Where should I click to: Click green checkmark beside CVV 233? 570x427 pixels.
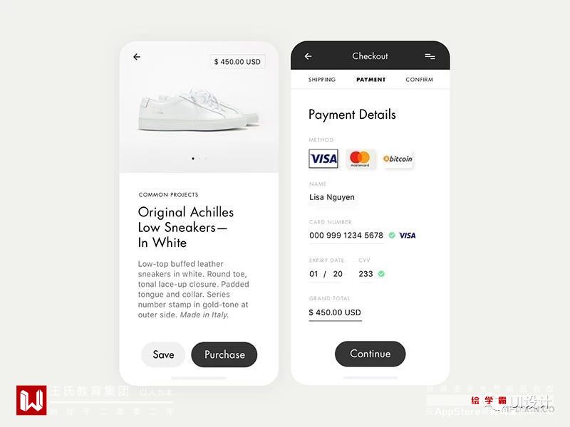coord(381,274)
